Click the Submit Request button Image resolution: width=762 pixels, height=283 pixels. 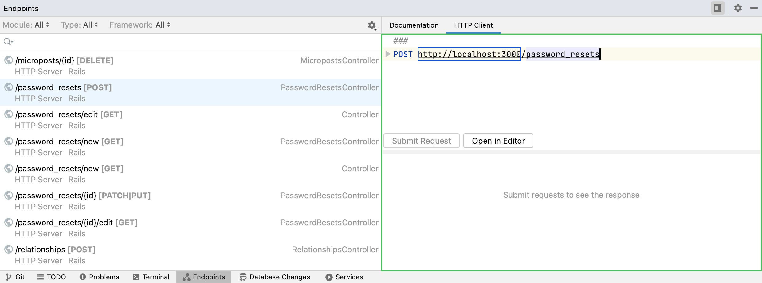421,141
